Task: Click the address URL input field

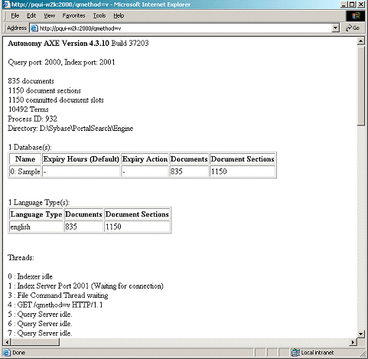Action: [x=184, y=28]
